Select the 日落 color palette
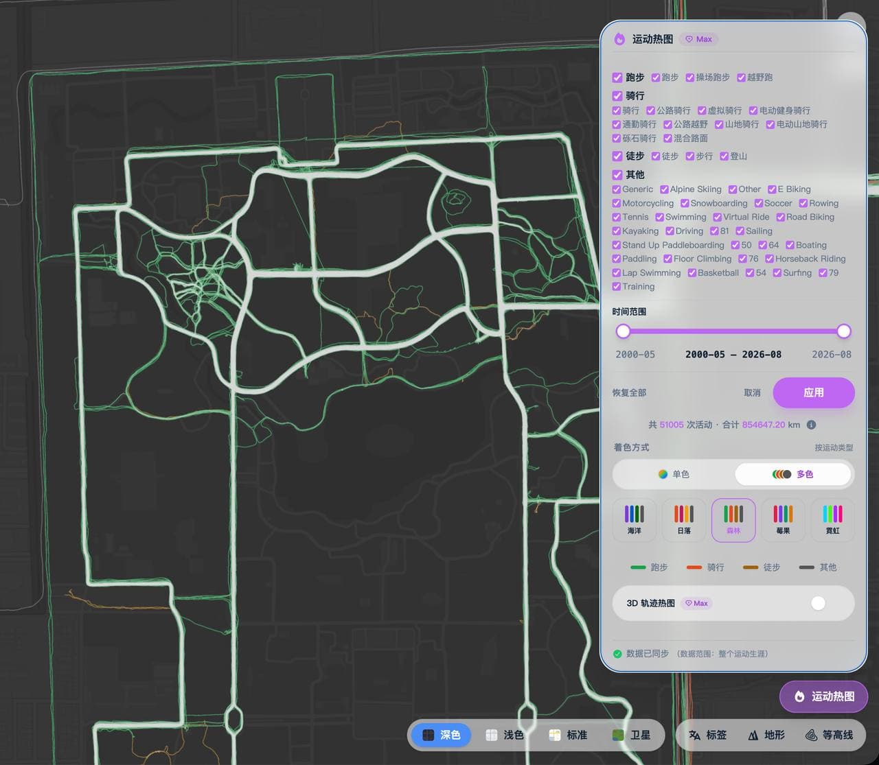The width and height of the screenshot is (879, 765). tap(684, 519)
